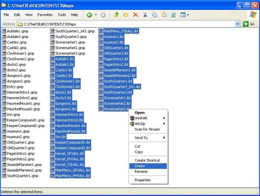Image resolution: width=260 pixels, height=196 pixels.
Task: Click the SeasideMansion1.ibt file icon
Action: tap(101, 70)
